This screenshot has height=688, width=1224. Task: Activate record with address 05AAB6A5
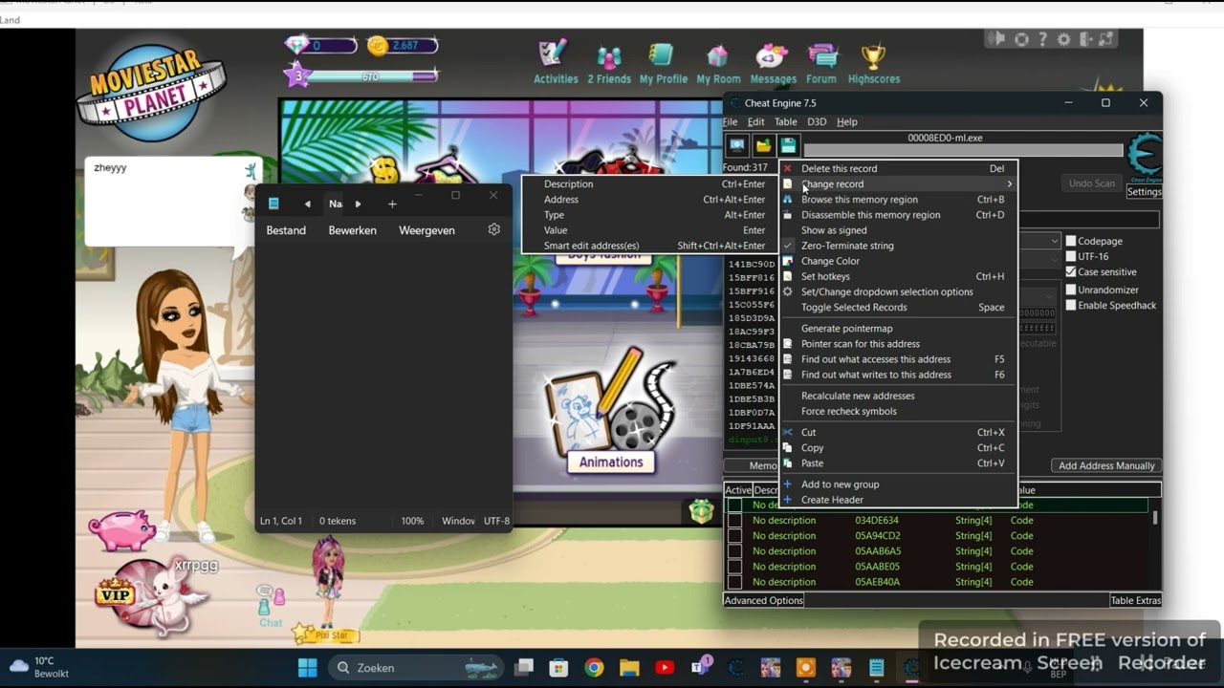click(734, 551)
